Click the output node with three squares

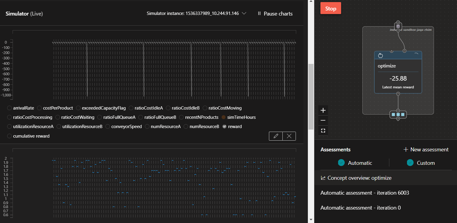click(398, 115)
